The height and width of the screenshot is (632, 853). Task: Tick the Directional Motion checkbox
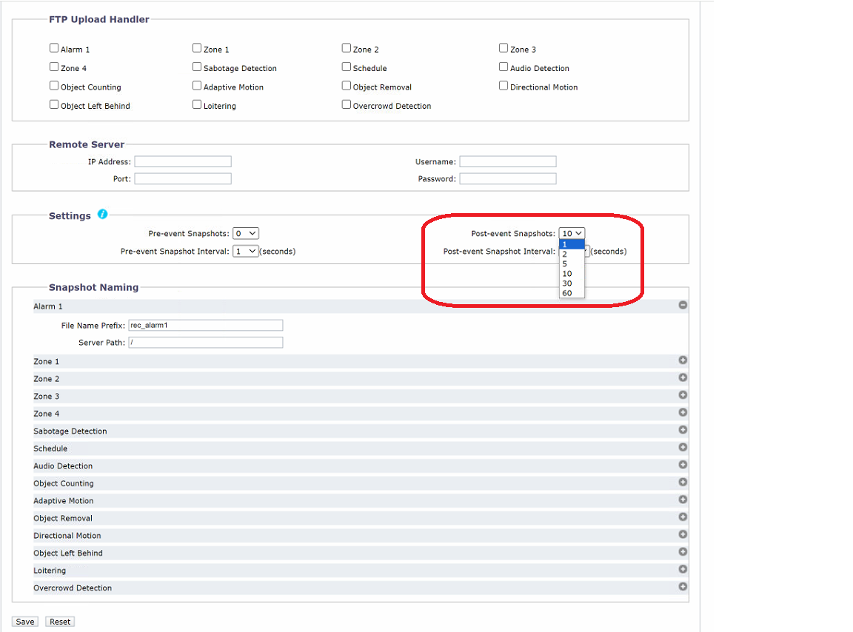504,86
